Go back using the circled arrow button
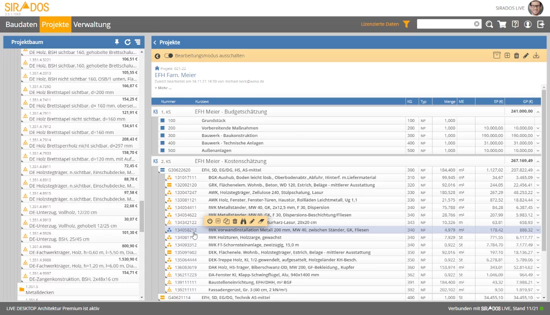The width and height of the screenshot is (550, 315). 157,56
